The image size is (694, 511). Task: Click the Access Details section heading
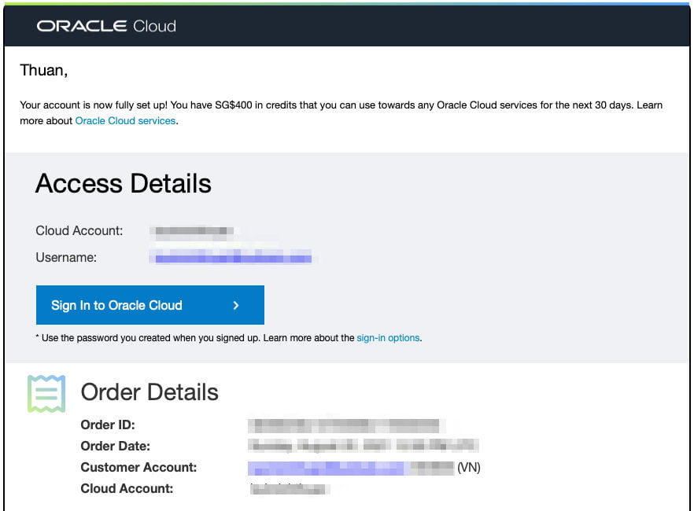click(x=123, y=183)
